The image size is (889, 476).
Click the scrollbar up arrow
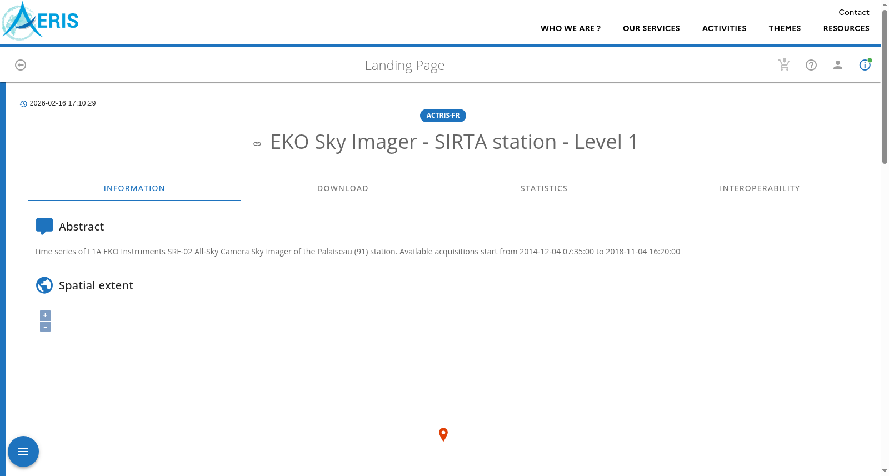[x=885, y=4]
